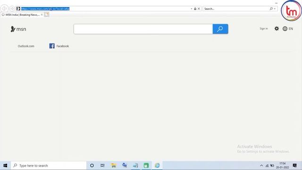The image size is (302, 170).
Task: Change language via EN globe icon
Action: [288, 28]
